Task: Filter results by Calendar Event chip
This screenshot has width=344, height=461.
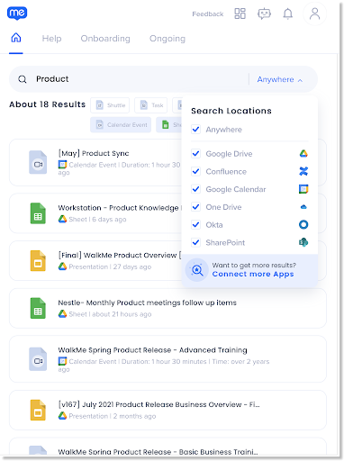Action: tap(121, 124)
